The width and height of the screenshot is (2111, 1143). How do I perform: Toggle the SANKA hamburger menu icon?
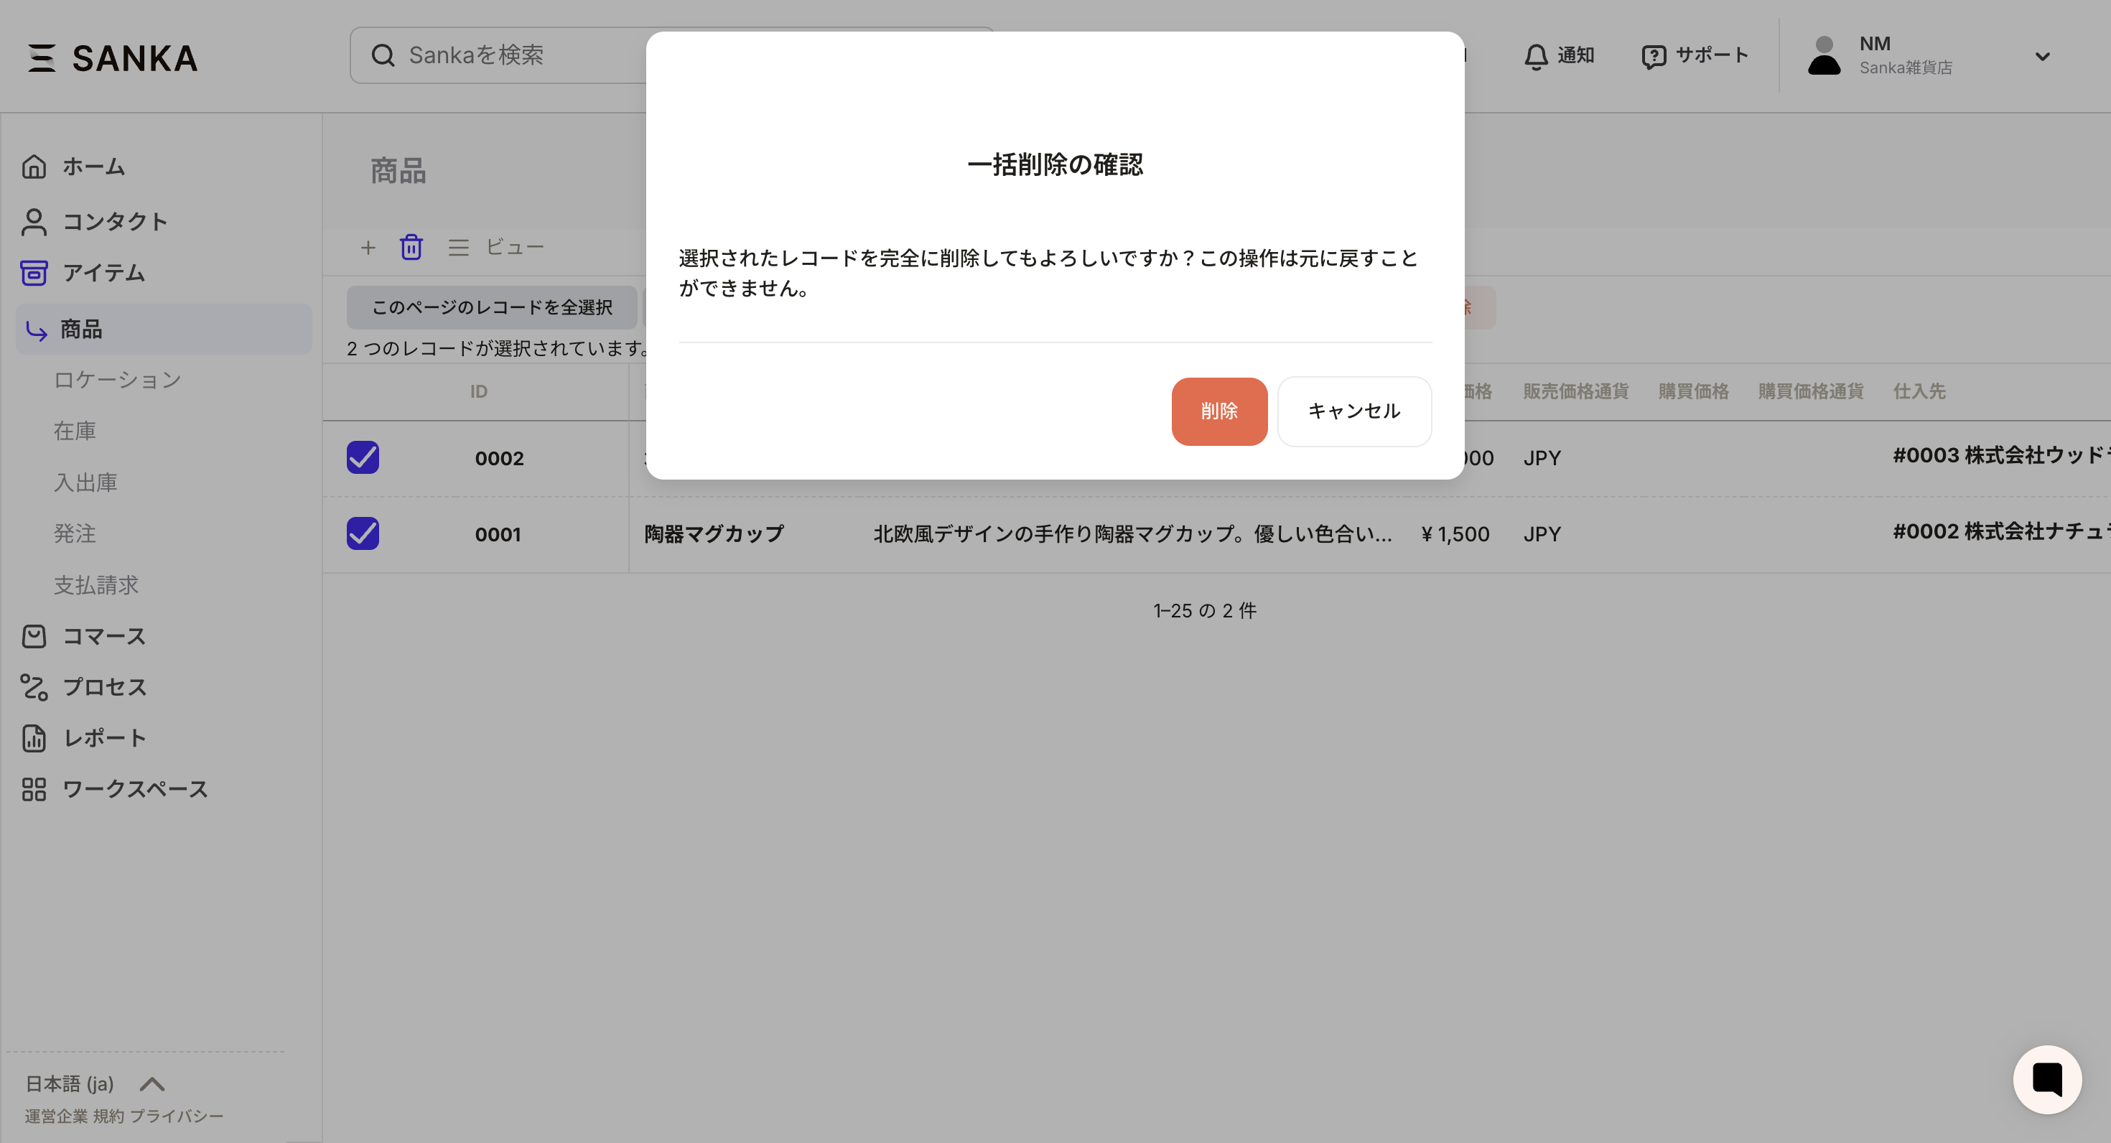tap(41, 58)
